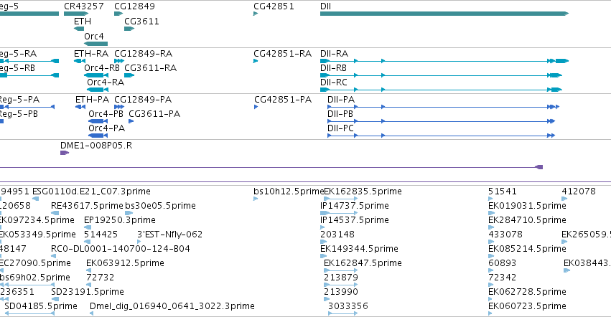
Task: Click the Dll-PB protein label
Action: coord(340,114)
